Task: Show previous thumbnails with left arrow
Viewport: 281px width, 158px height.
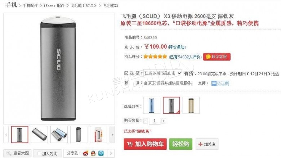Action: tap(6, 135)
